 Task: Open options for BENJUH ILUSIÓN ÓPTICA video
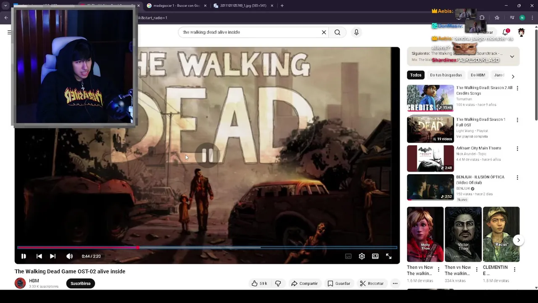click(x=517, y=178)
